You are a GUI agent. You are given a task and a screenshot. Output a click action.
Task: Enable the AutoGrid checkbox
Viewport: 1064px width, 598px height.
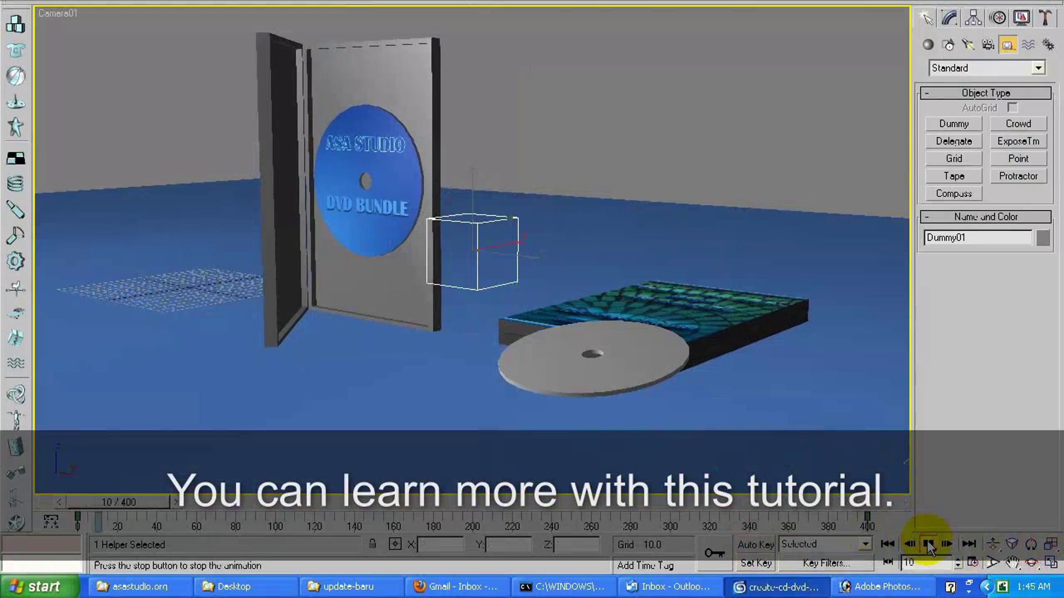tap(1012, 108)
